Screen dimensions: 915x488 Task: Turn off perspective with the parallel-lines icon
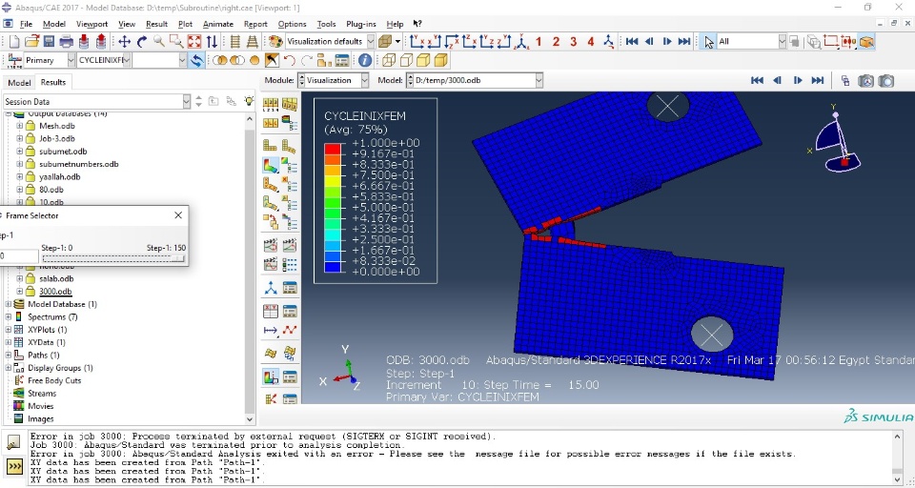click(235, 41)
